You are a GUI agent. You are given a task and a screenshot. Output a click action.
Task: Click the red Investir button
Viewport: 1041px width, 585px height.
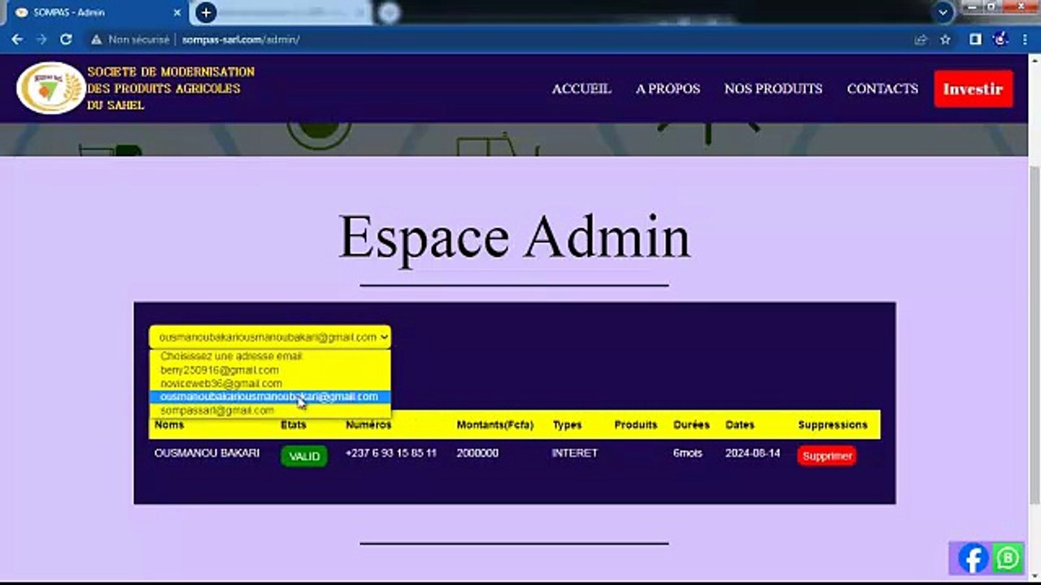973,89
